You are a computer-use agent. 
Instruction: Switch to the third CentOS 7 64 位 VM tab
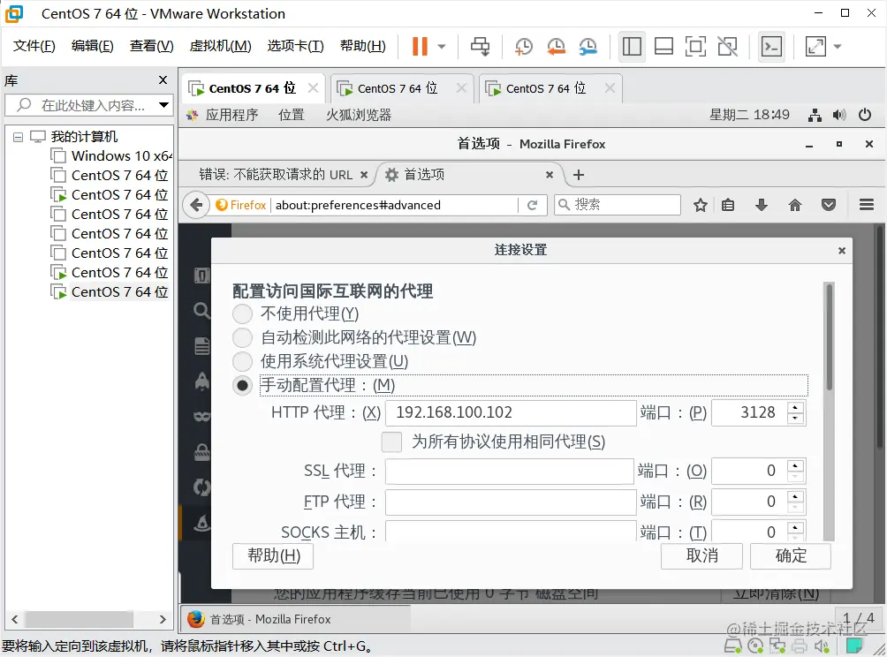pos(545,88)
